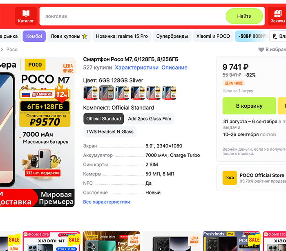Choose Add 2pcs Glass Film option

[150, 119]
